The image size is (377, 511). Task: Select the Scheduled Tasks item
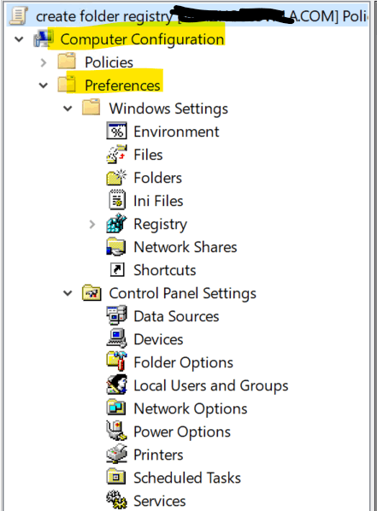[187, 478]
